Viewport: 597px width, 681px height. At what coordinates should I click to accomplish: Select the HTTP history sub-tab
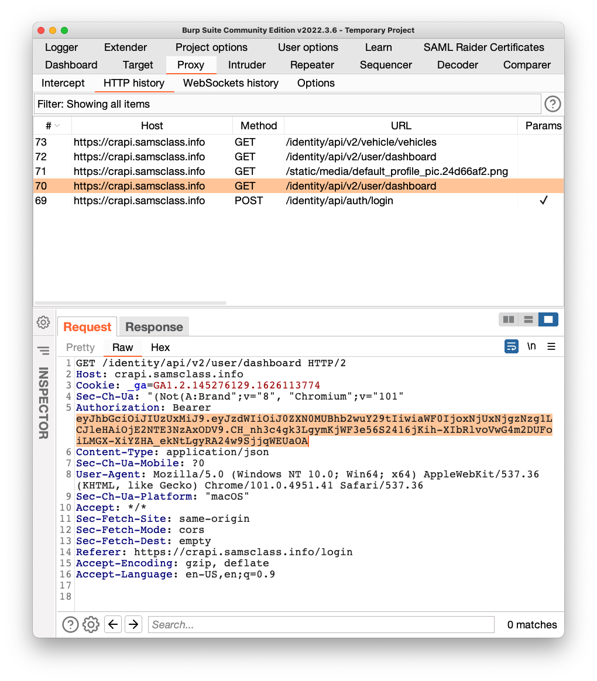(134, 83)
